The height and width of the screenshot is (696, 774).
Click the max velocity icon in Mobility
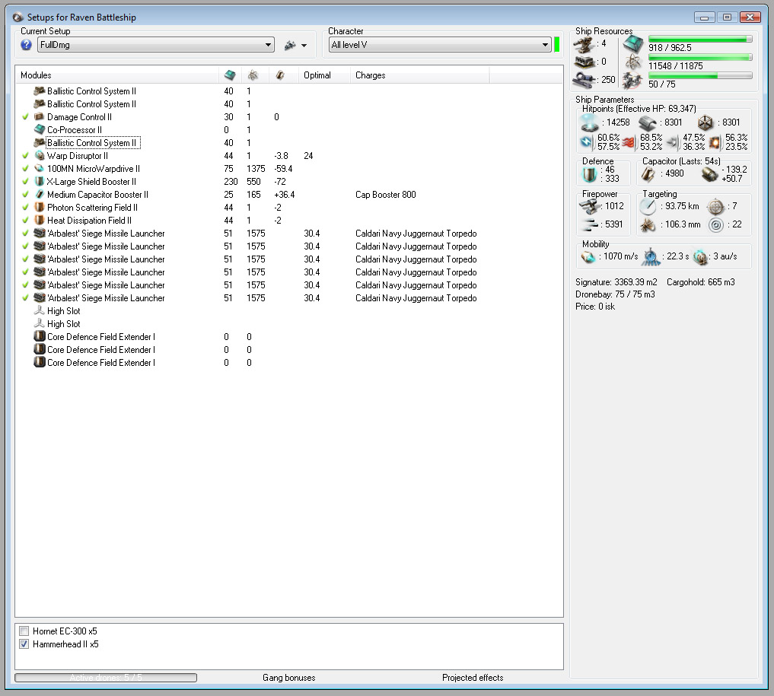coord(589,257)
